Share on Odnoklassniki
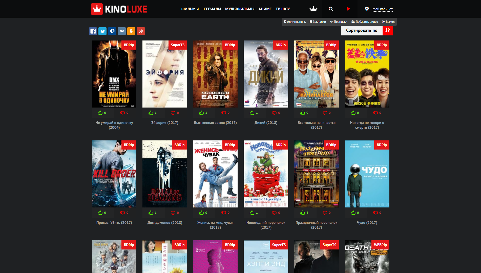 (131, 31)
